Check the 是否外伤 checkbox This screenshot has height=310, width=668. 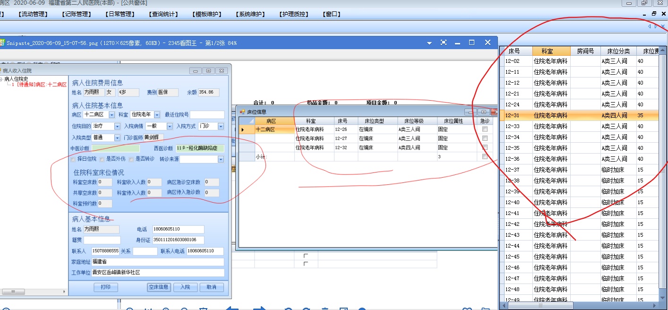click(x=102, y=159)
